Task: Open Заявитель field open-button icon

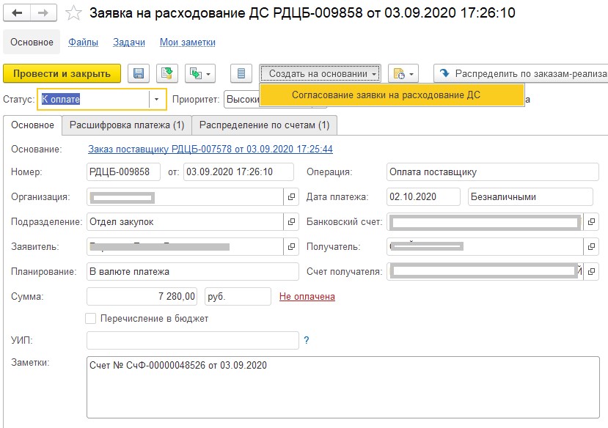Action: click(291, 246)
